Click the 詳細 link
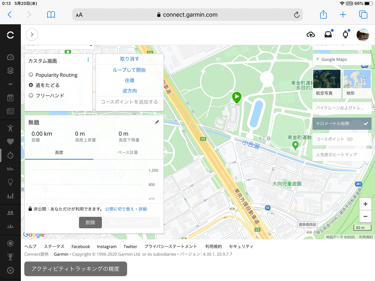This screenshot has height=281, width=375. (142, 209)
